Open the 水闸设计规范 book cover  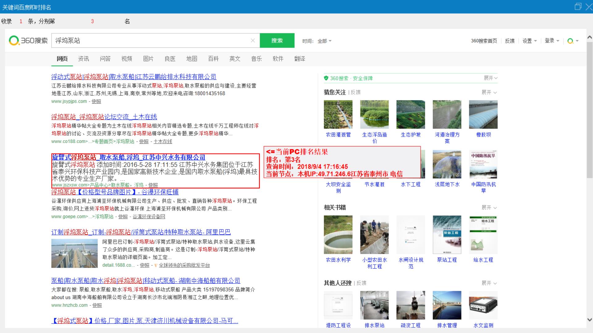pos(410,235)
